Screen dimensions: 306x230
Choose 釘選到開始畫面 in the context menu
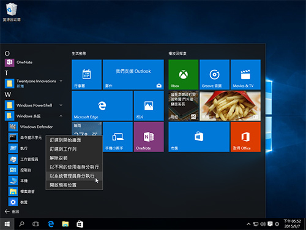74,140
